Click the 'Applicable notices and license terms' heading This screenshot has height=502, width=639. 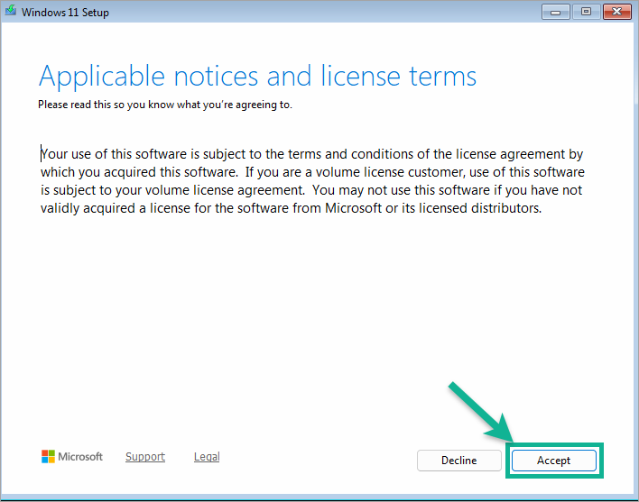pyautogui.click(x=257, y=76)
